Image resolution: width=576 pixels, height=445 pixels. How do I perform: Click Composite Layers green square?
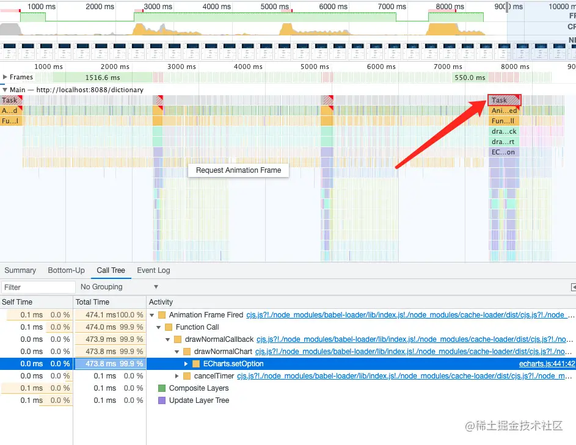(162, 388)
